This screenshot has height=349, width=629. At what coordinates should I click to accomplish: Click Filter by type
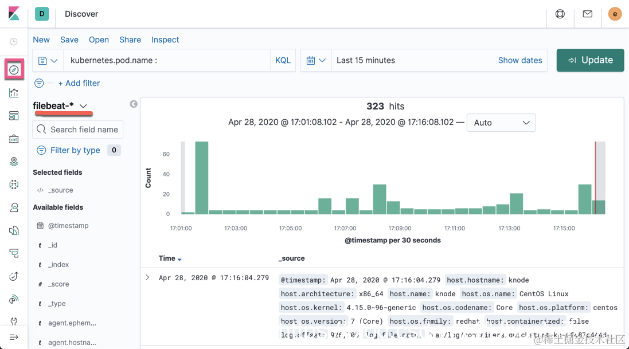[75, 150]
